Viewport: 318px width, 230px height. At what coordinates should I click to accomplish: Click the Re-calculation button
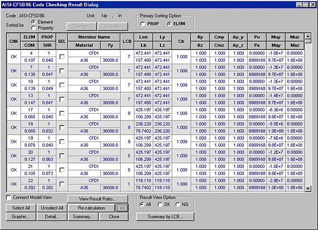pos(91,208)
